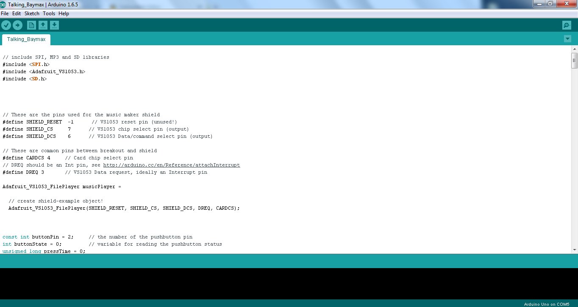Click the "Adafruit_VS1053_FilePlayer musicPlayer =" line

coord(62,186)
